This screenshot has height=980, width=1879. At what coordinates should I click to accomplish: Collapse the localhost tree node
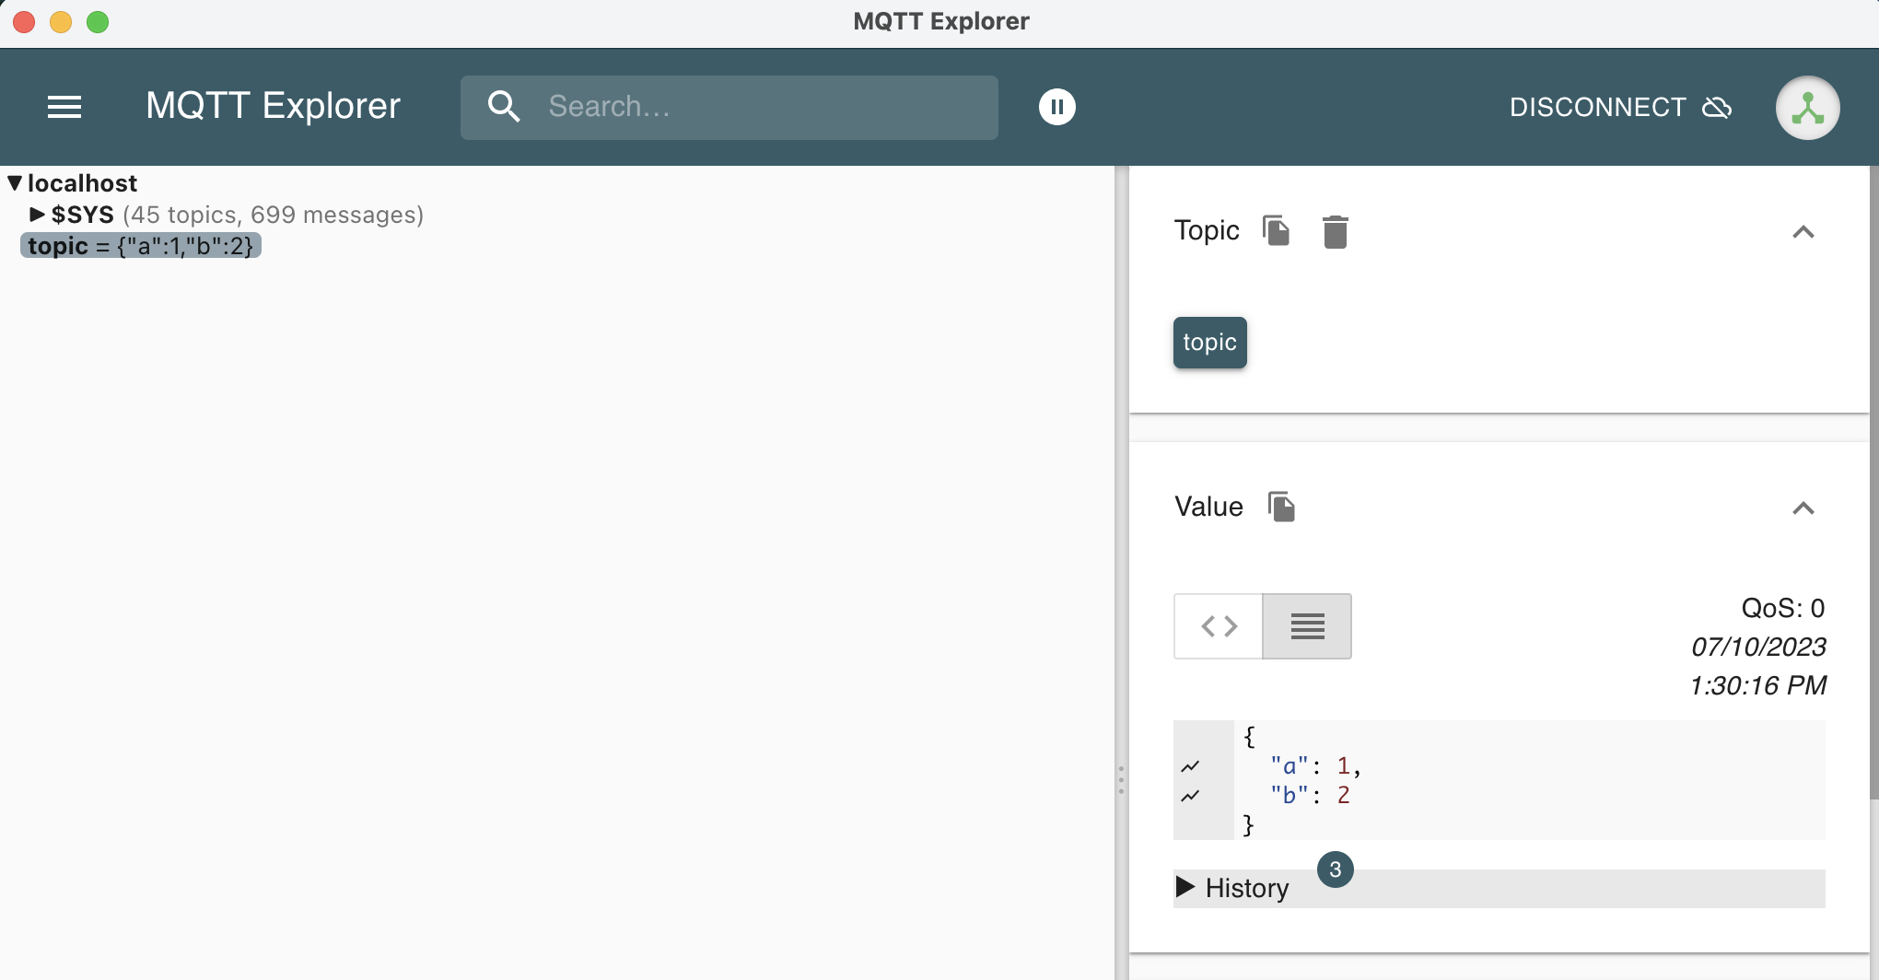15,183
